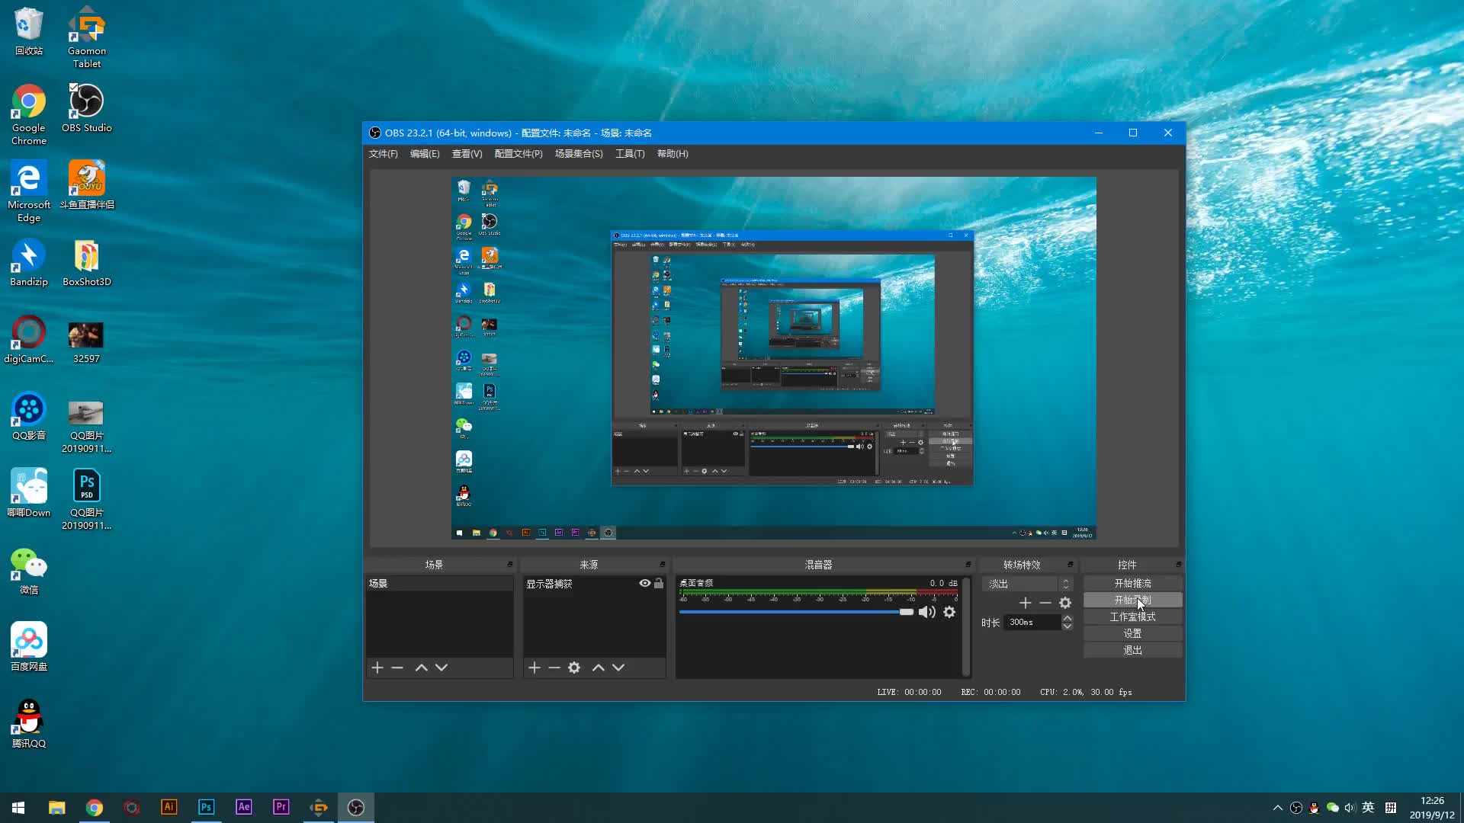Image resolution: width=1464 pixels, height=823 pixels.
Task: Open the 工具(T) menu
Action: click(630, 154)
